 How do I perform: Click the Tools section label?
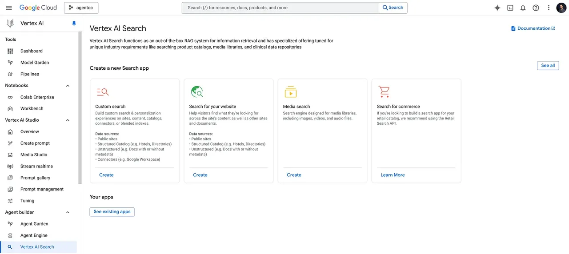tap(11, 40)
